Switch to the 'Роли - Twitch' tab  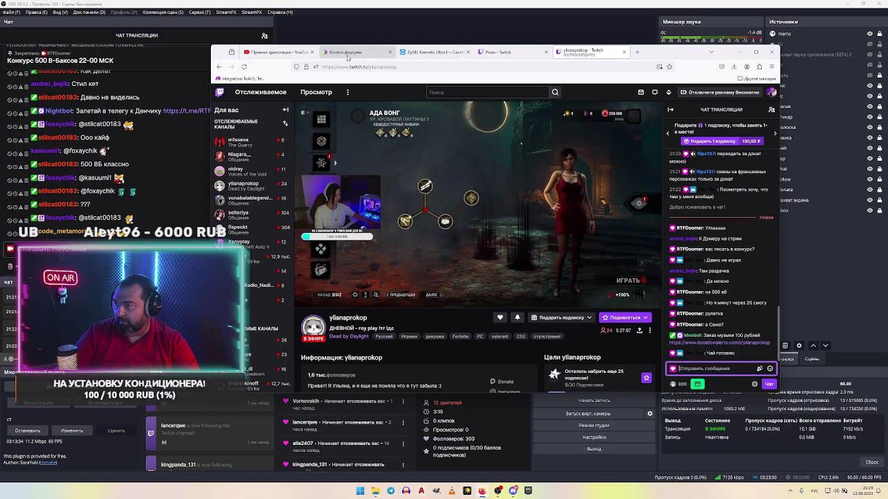[x=513, y=52]
